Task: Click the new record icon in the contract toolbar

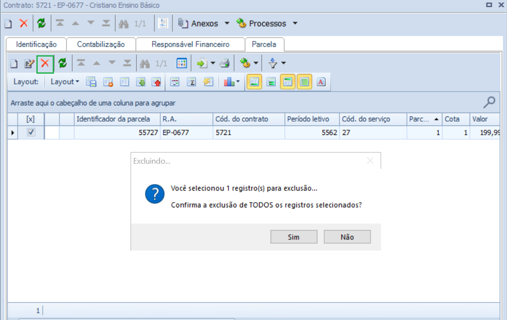Action: coord(9,24)
